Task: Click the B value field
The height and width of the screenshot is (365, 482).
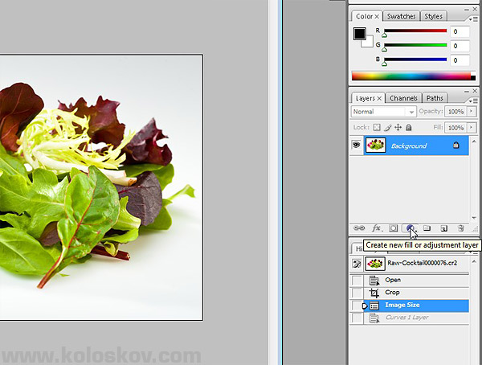Action: (460, 60)
